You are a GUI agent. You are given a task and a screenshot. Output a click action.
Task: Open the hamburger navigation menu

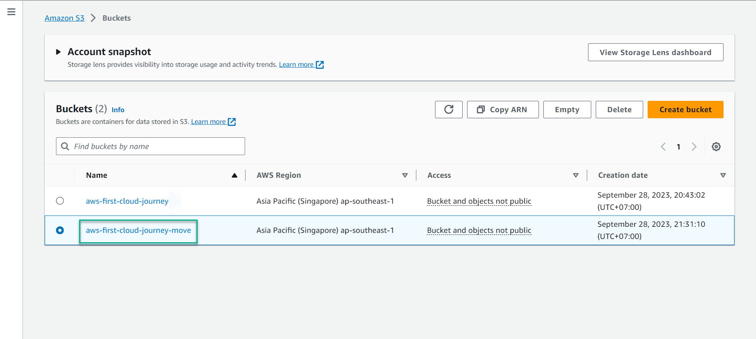(11, 12)
